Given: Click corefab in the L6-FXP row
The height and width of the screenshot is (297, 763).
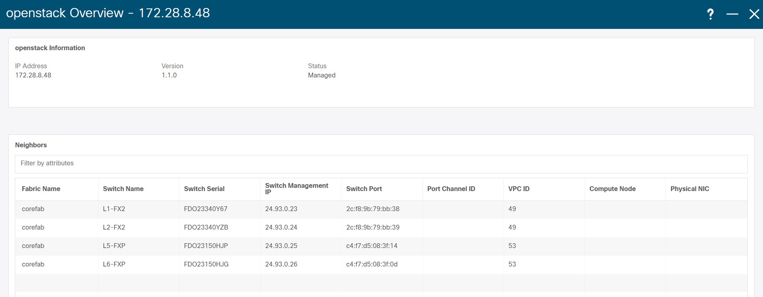Looking at the screenshot, I should point(33,264).
